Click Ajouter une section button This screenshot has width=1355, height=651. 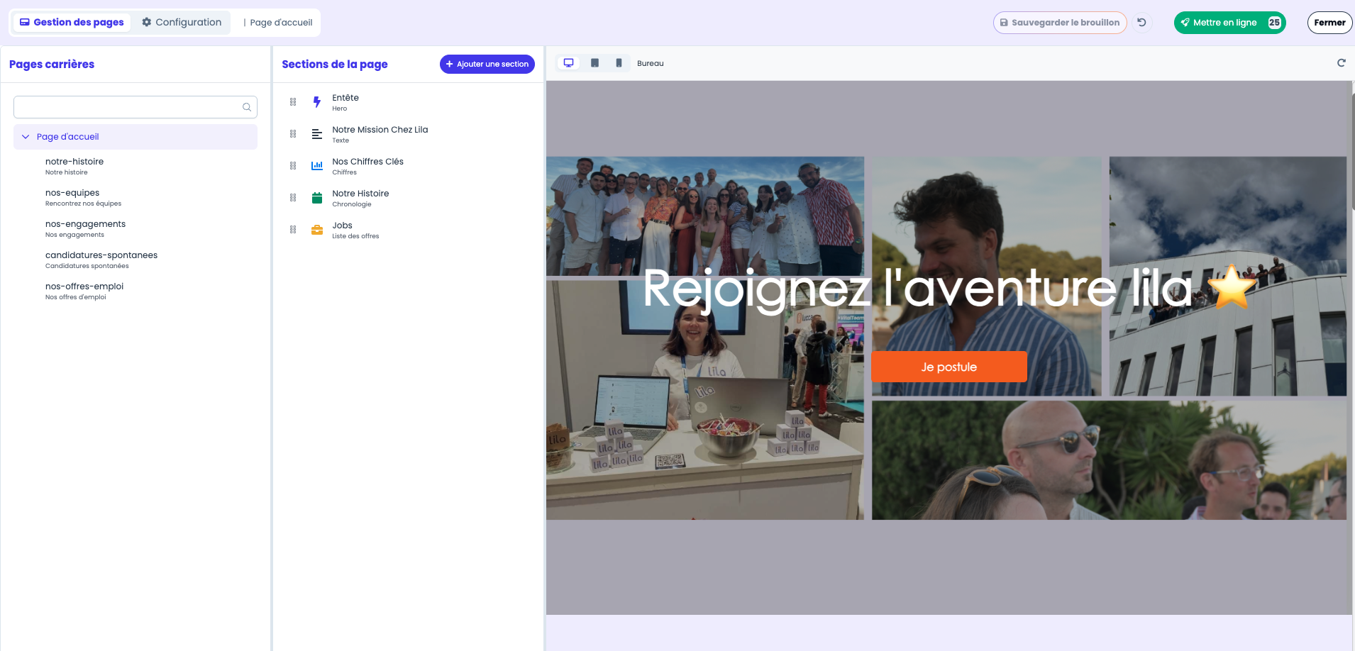pyautogui.click(x=487, y=64)
